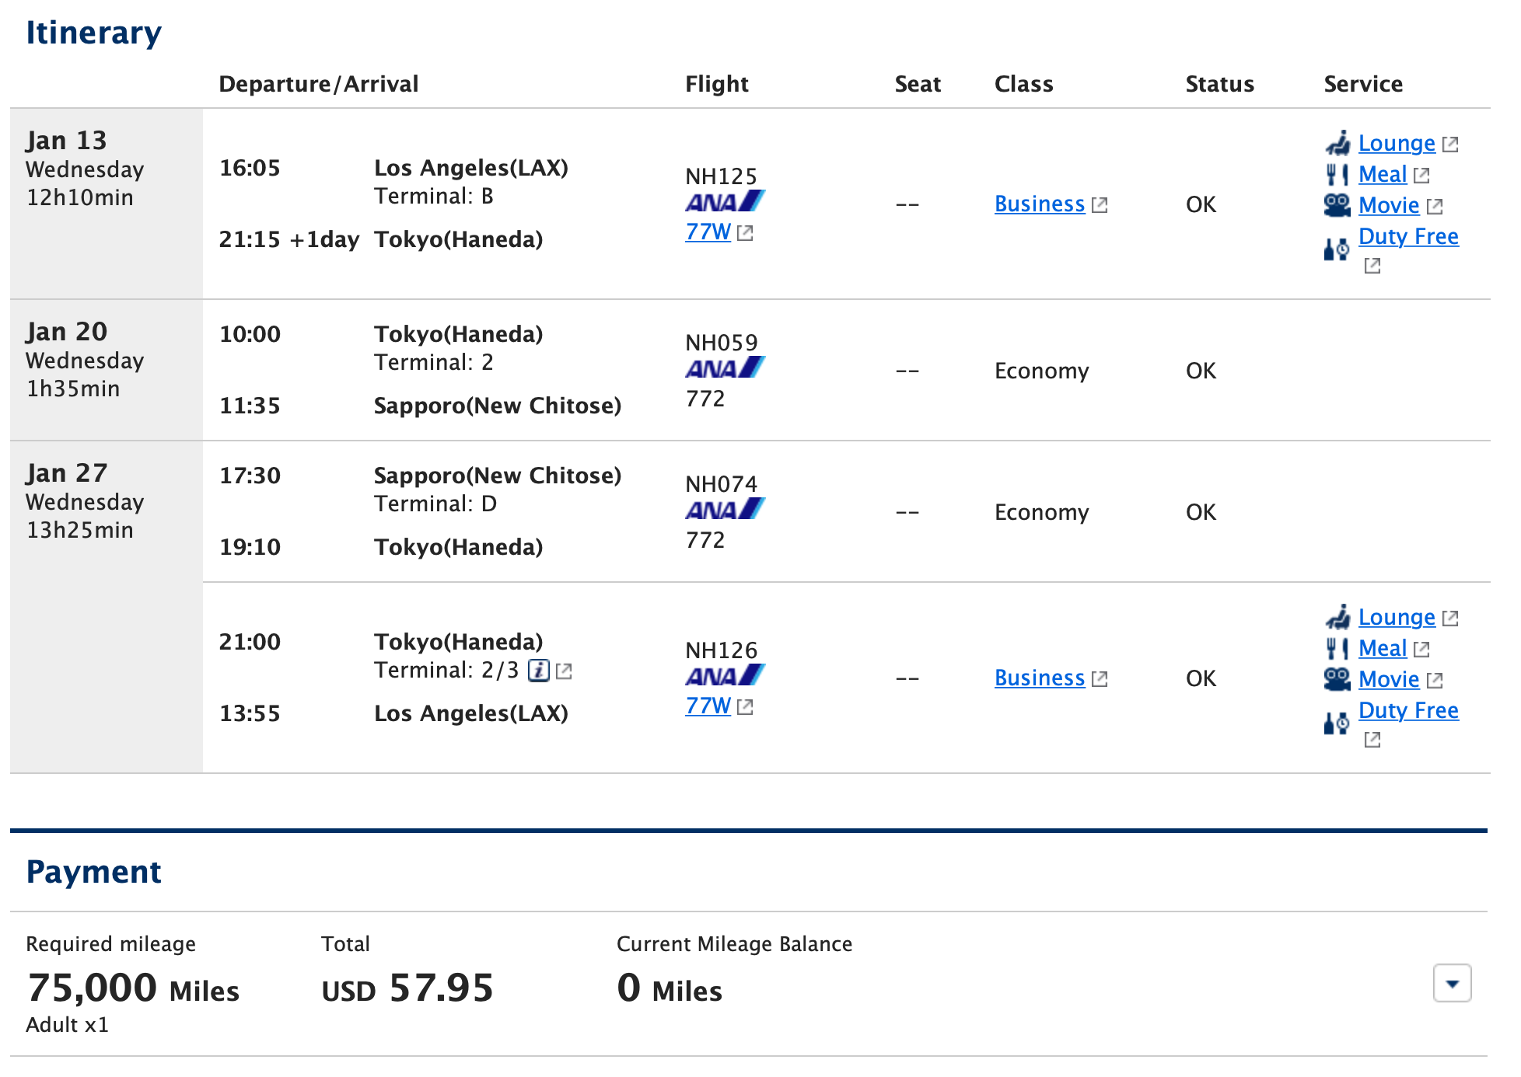Open the Business class details for NH126
Screen dimensions: 1521x1077
click(1040, 678)
